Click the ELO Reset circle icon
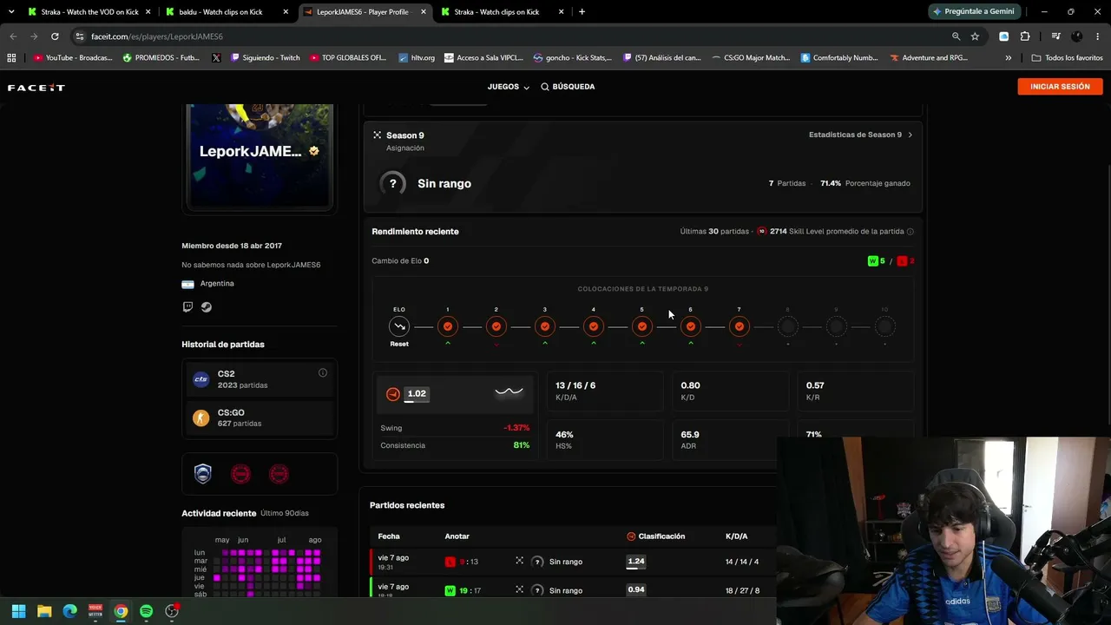This screenshot has width=1111, height=625. point(399,326)
